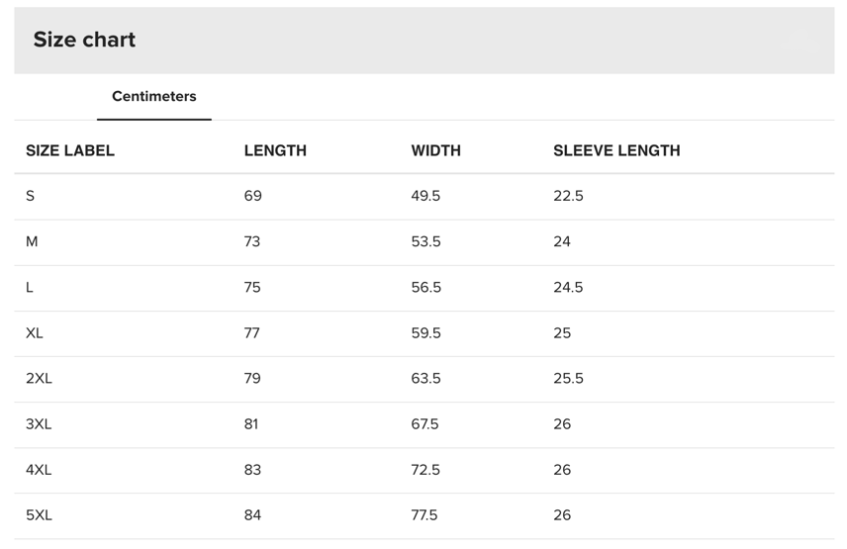The width and height of the screenshot is (847, 549).
Task: Select the XL size label
Action: (x=34, y=333)
